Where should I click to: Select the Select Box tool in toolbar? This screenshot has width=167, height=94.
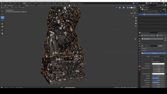[x=2, y=11]
